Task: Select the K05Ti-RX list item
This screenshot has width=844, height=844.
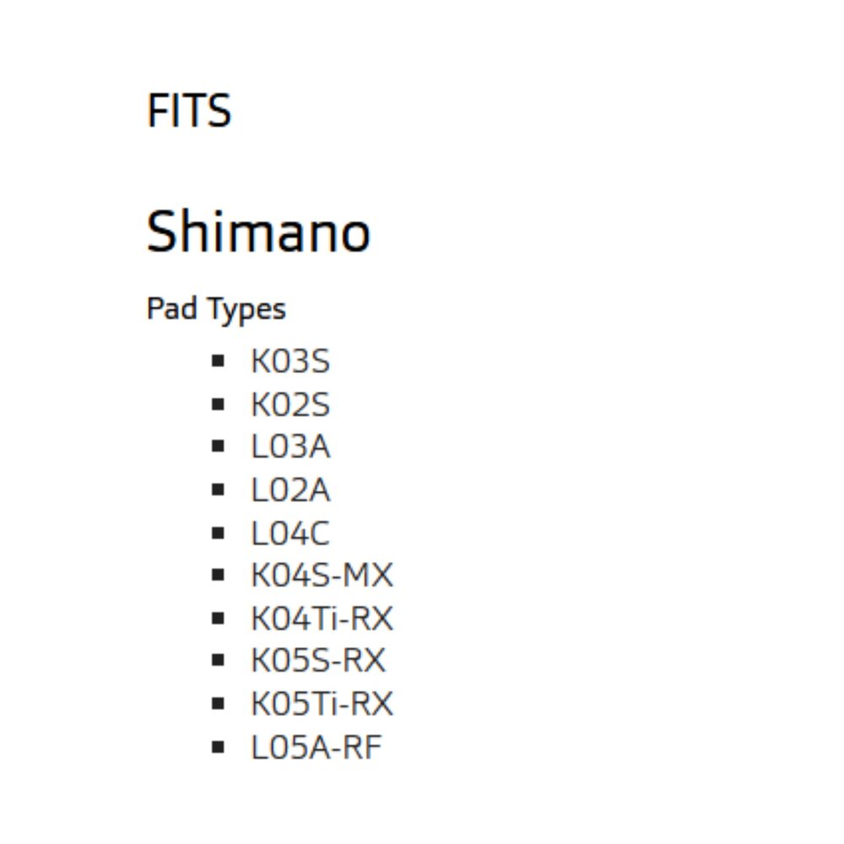Action: tap(322, 705)
